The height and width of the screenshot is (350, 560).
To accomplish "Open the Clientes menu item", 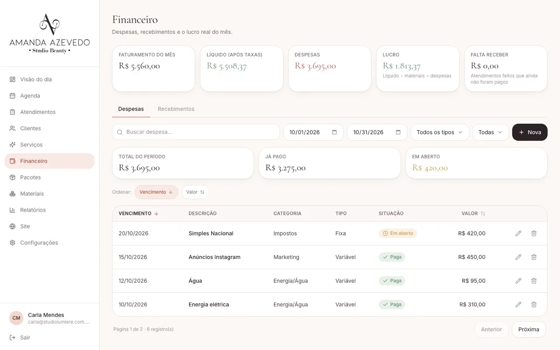I will [49, 129].
